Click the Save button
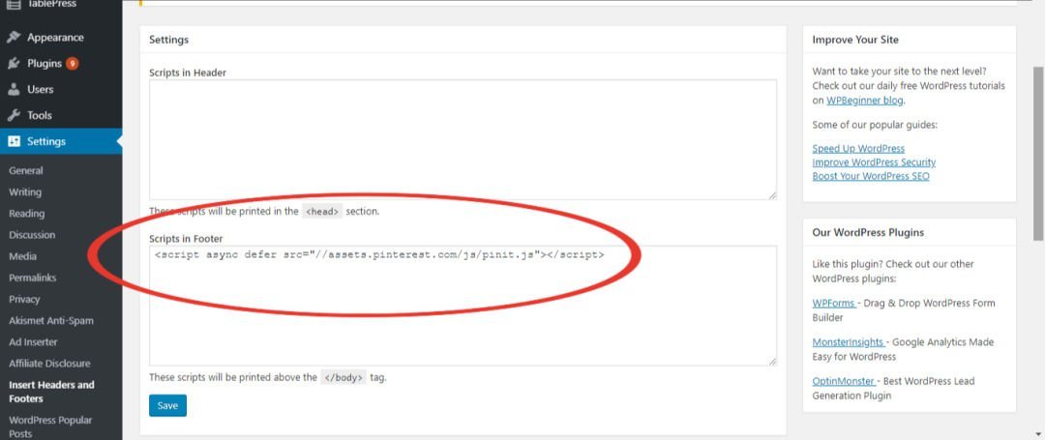Image resolution: width=1045 pixels, height=440 pixels. click(x=167, y=405)
